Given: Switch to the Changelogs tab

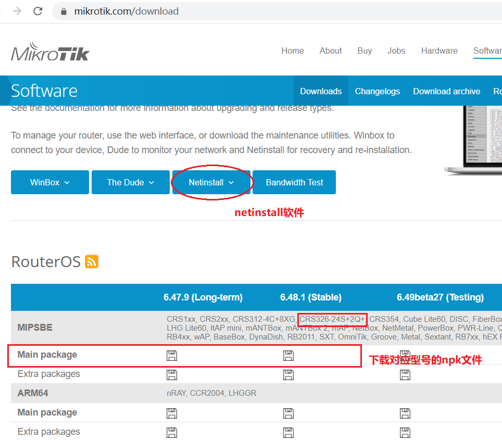Looking at the screenshot, I should tap(378, 91).
